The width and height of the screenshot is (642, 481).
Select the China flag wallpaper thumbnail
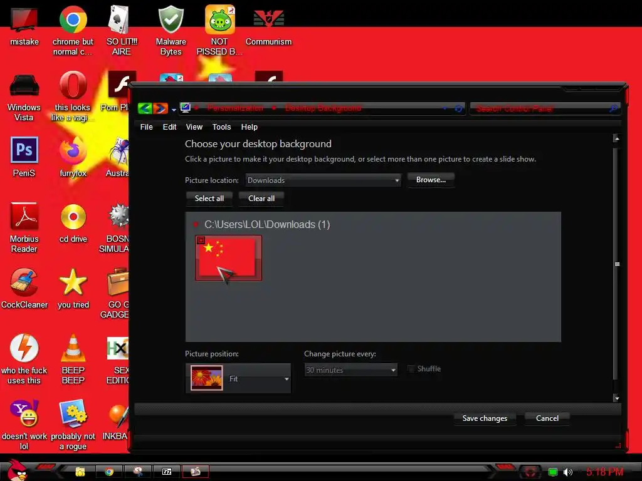(228, 257)
